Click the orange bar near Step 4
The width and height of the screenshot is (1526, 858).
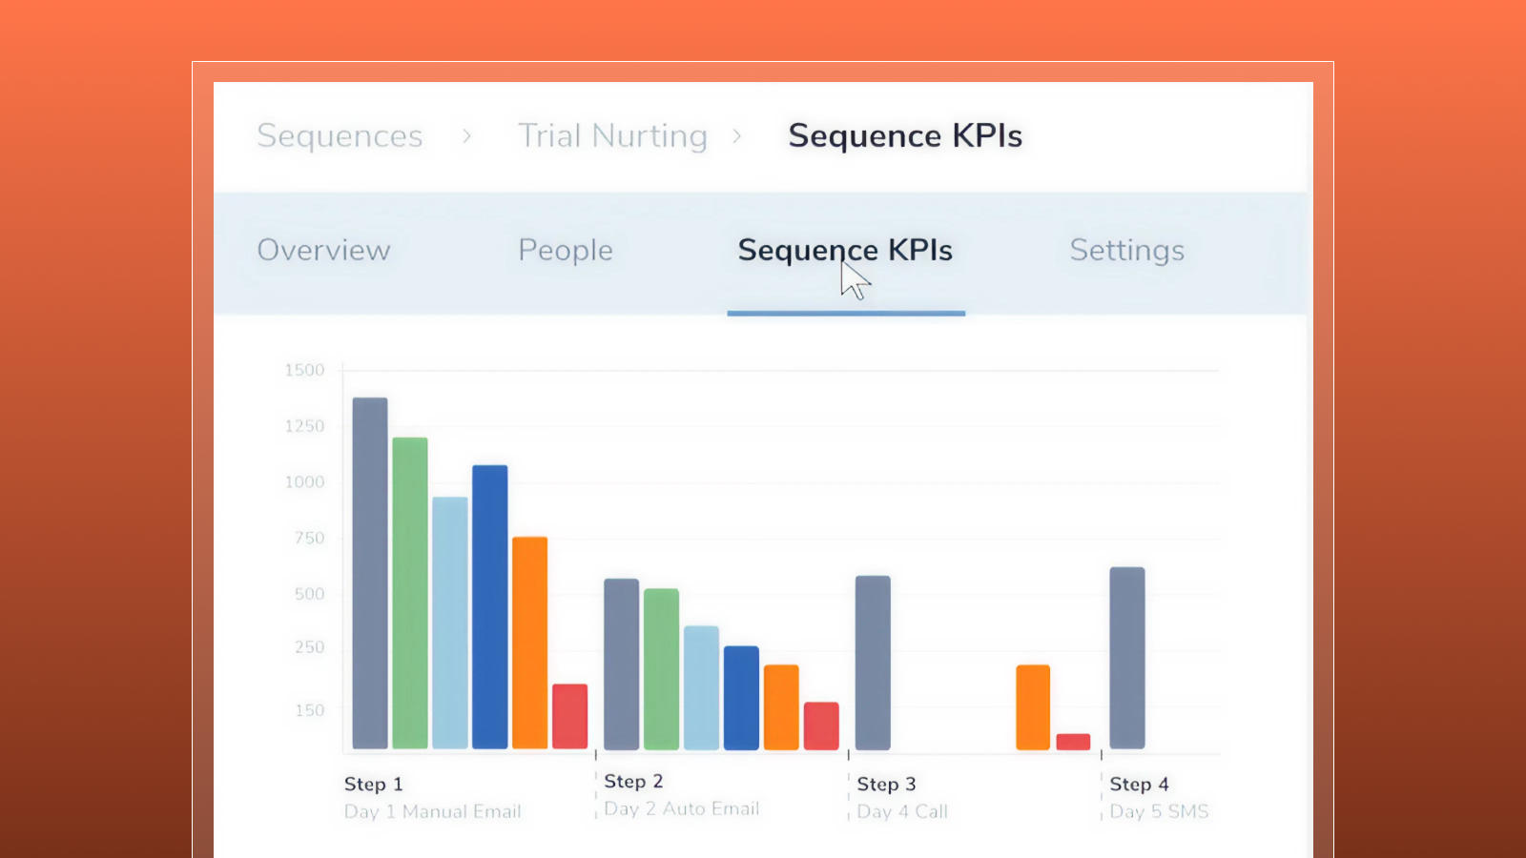[x=1033, y=705]
